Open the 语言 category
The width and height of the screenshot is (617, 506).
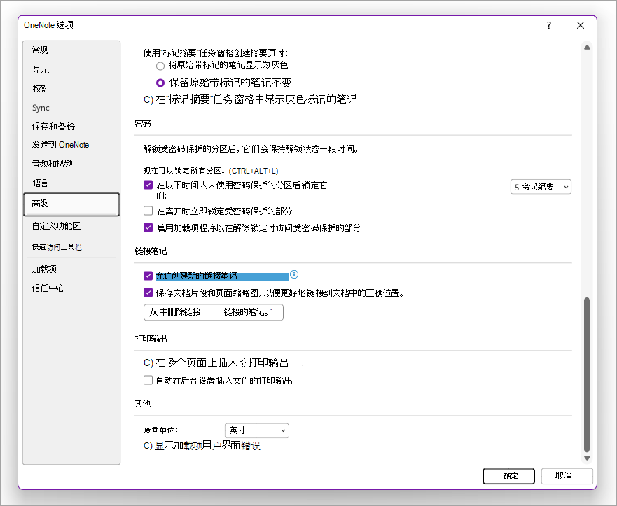pyautogui.click(x=71, y=183)
